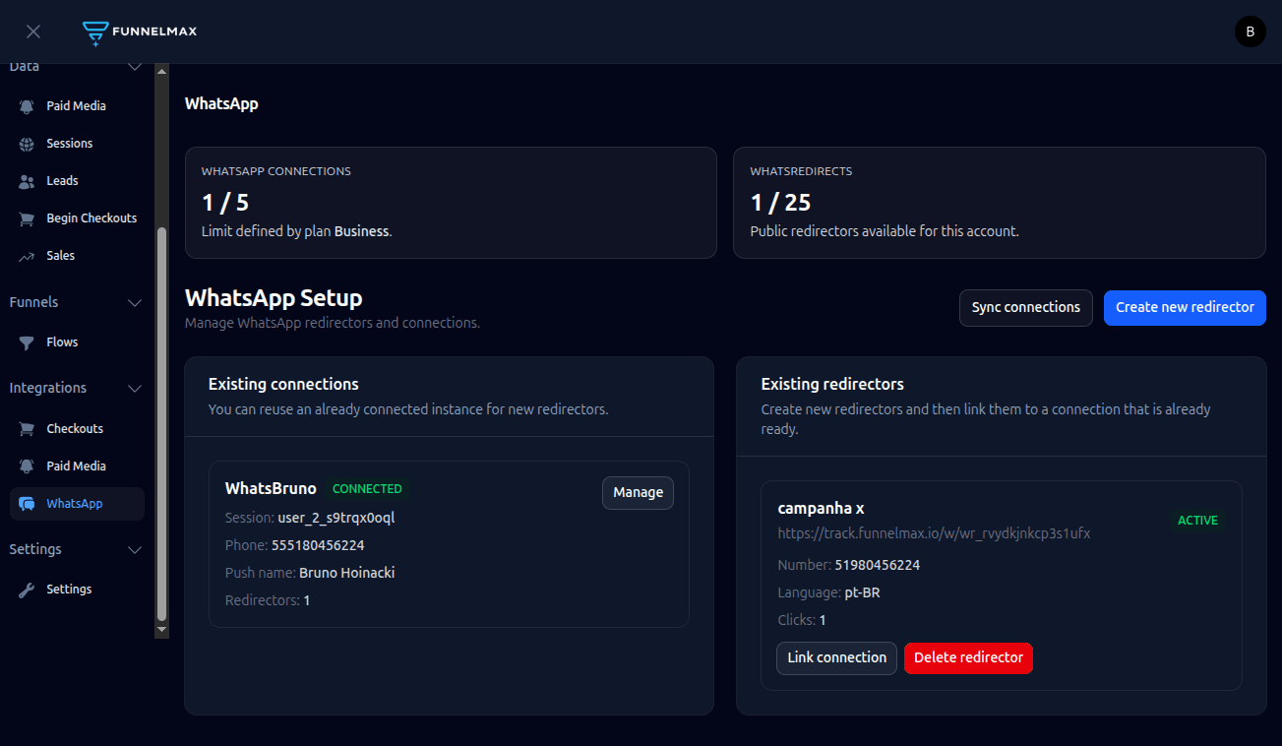Image resolution: width=1282 pixels, height=746 pixels.
Task: Click Sync connections
Action: tap(1025, 307)
